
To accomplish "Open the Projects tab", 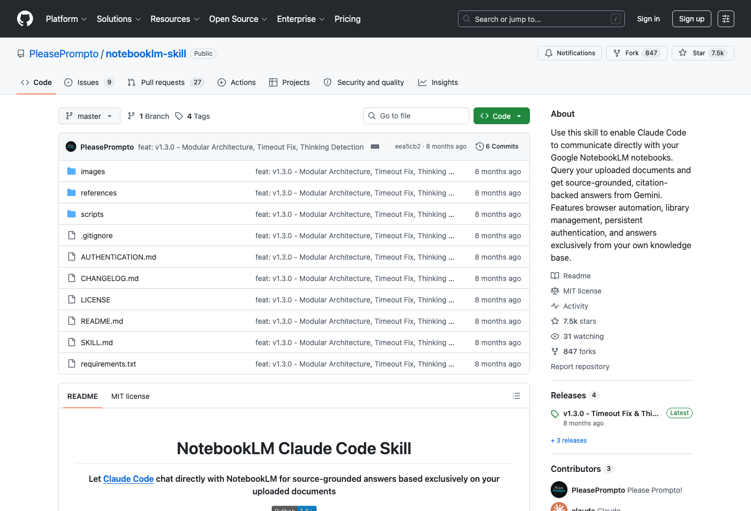I will pyautogui.click(x=289, y=82).
